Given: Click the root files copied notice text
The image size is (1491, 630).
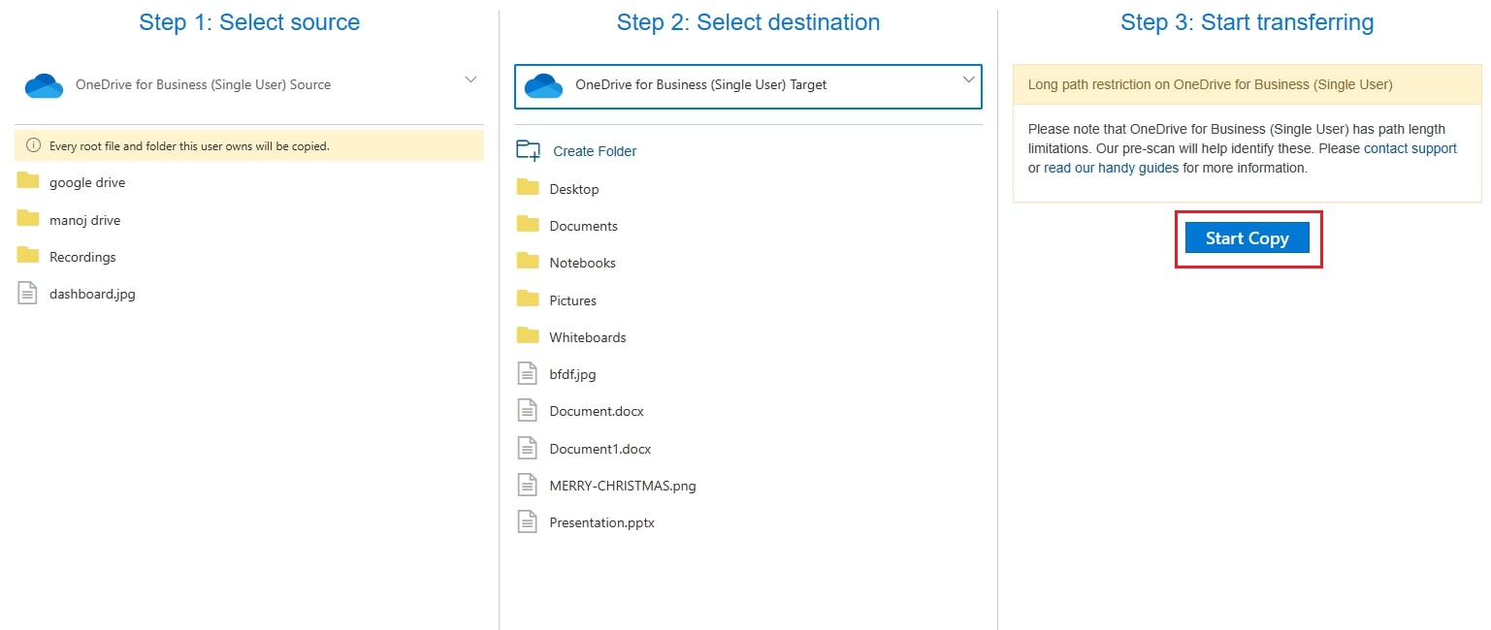Looking at the screenshot, I should pyautogui.click(x=190, y=146).
